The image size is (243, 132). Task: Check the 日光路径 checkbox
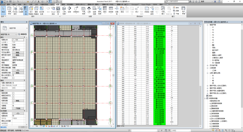[x=13, y=78]
